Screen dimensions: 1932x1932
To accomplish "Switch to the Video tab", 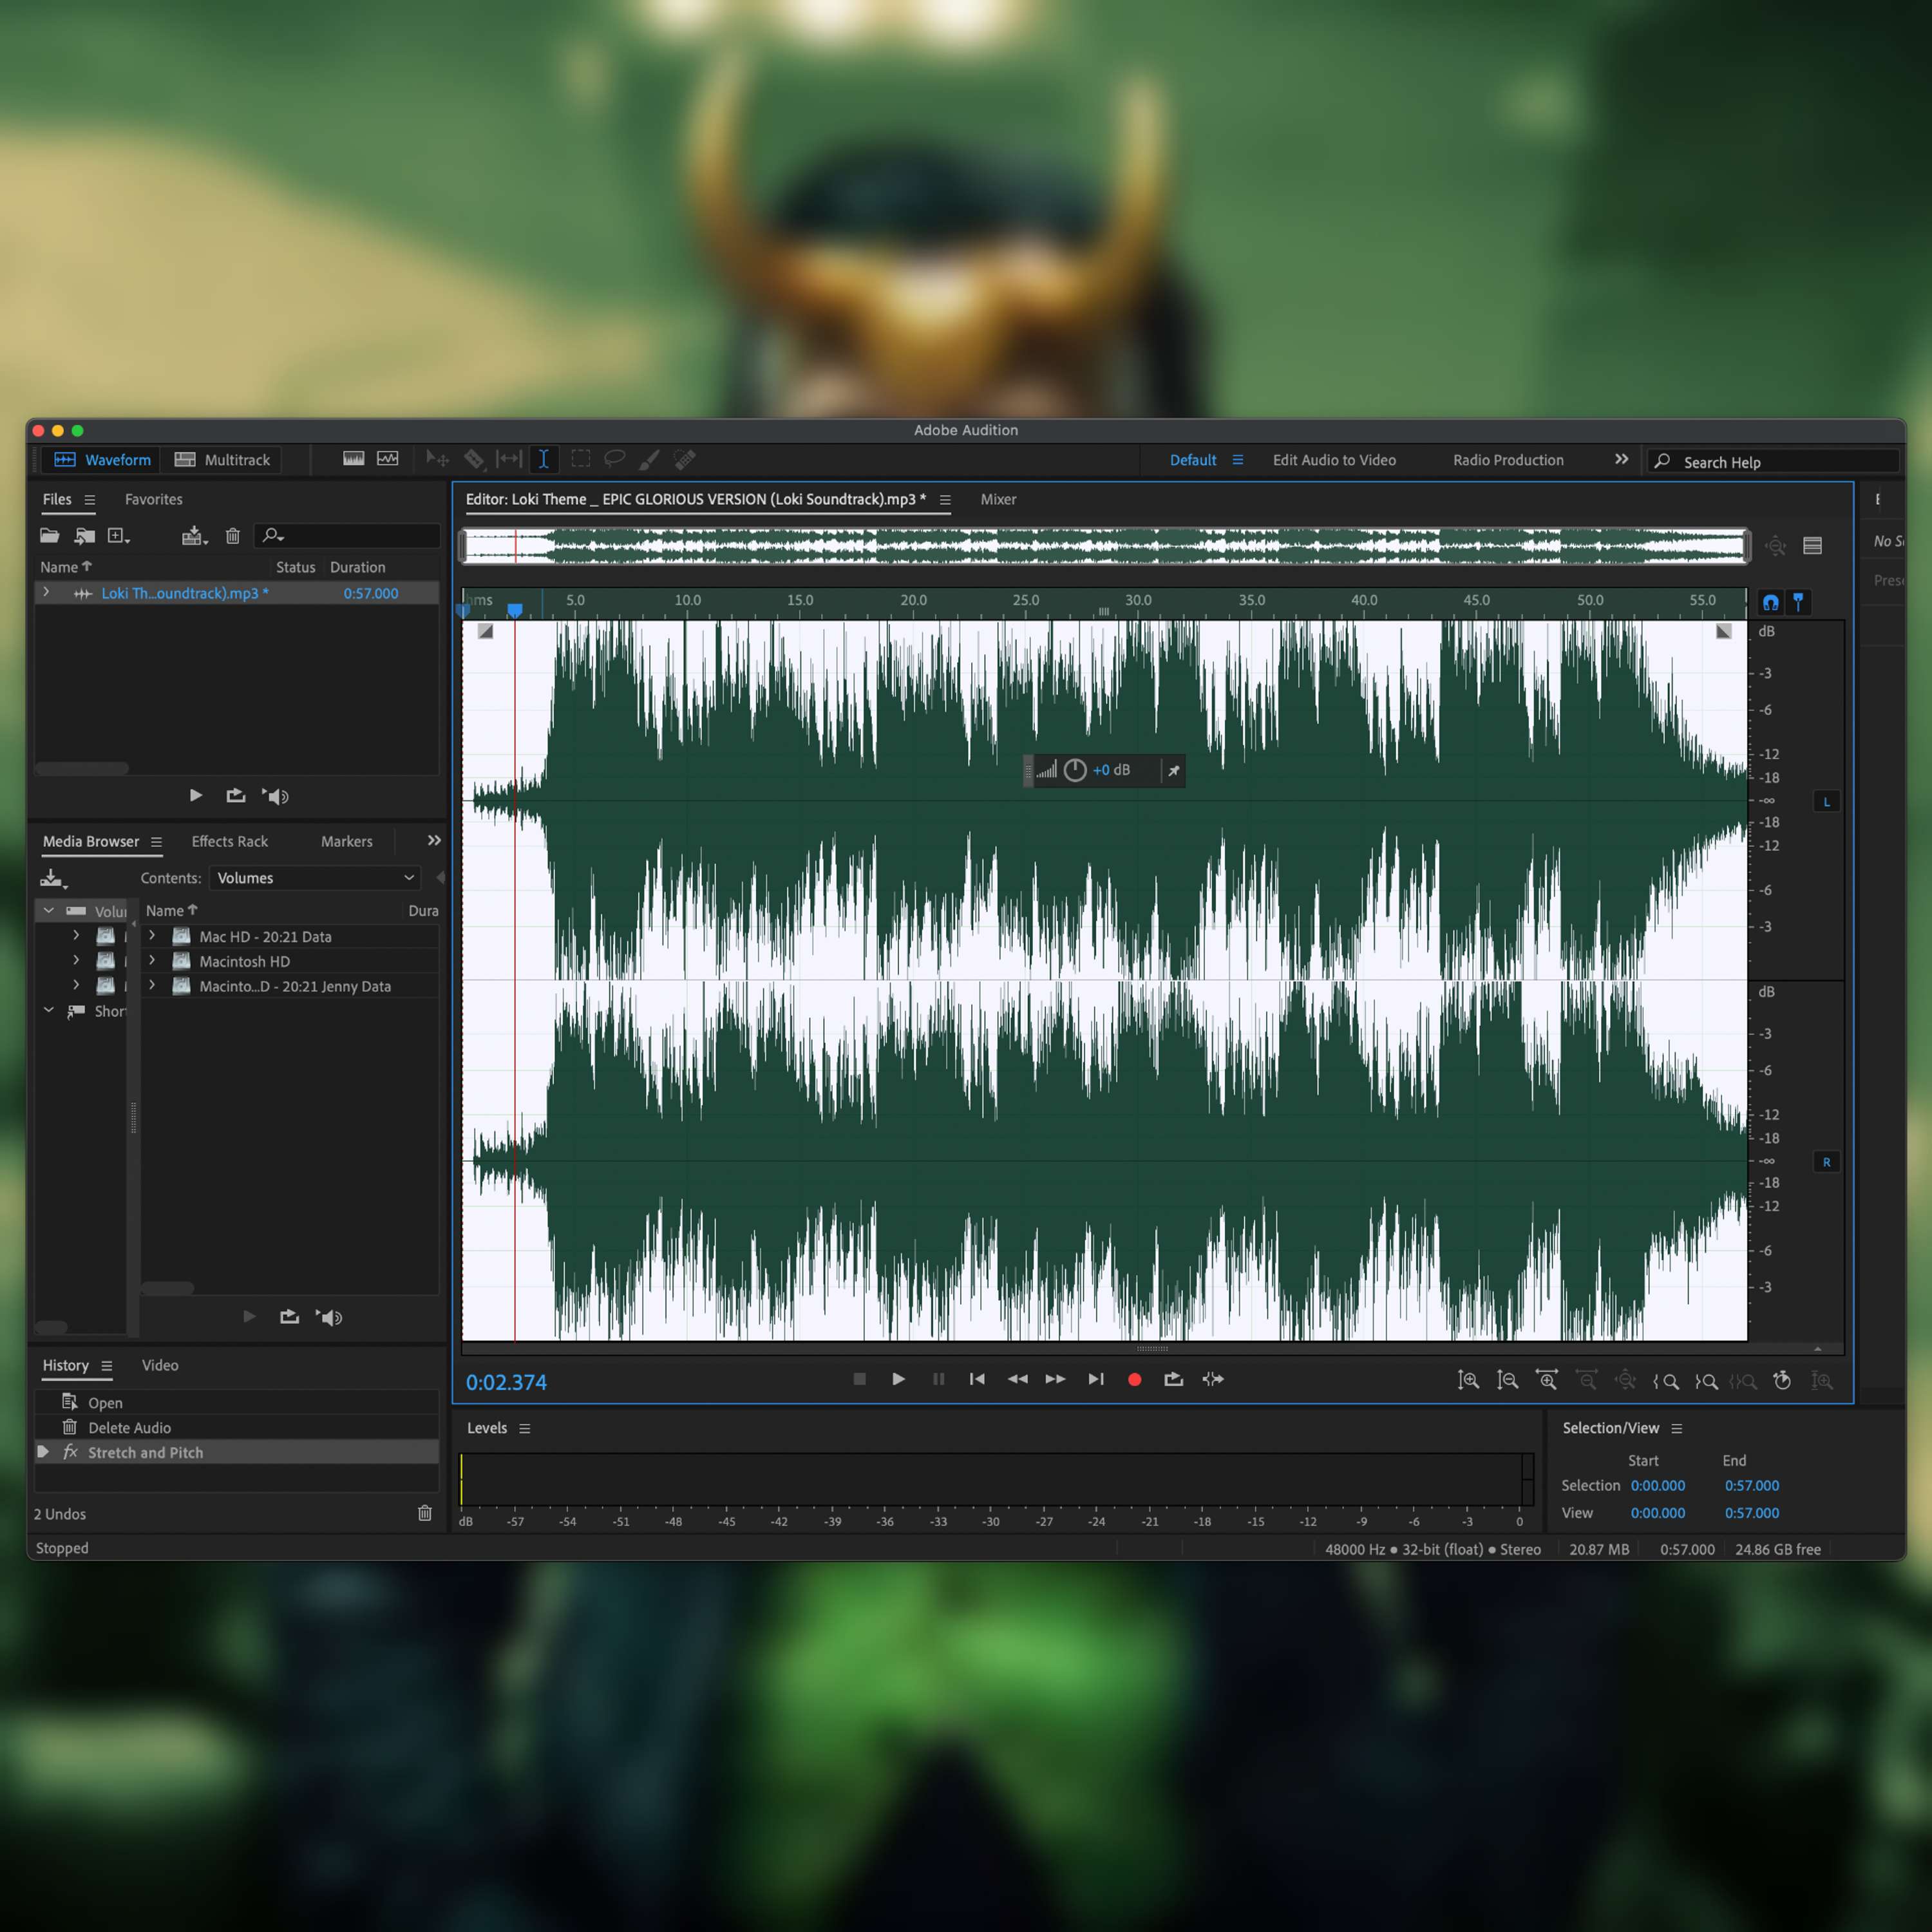I will point(160,1365).
